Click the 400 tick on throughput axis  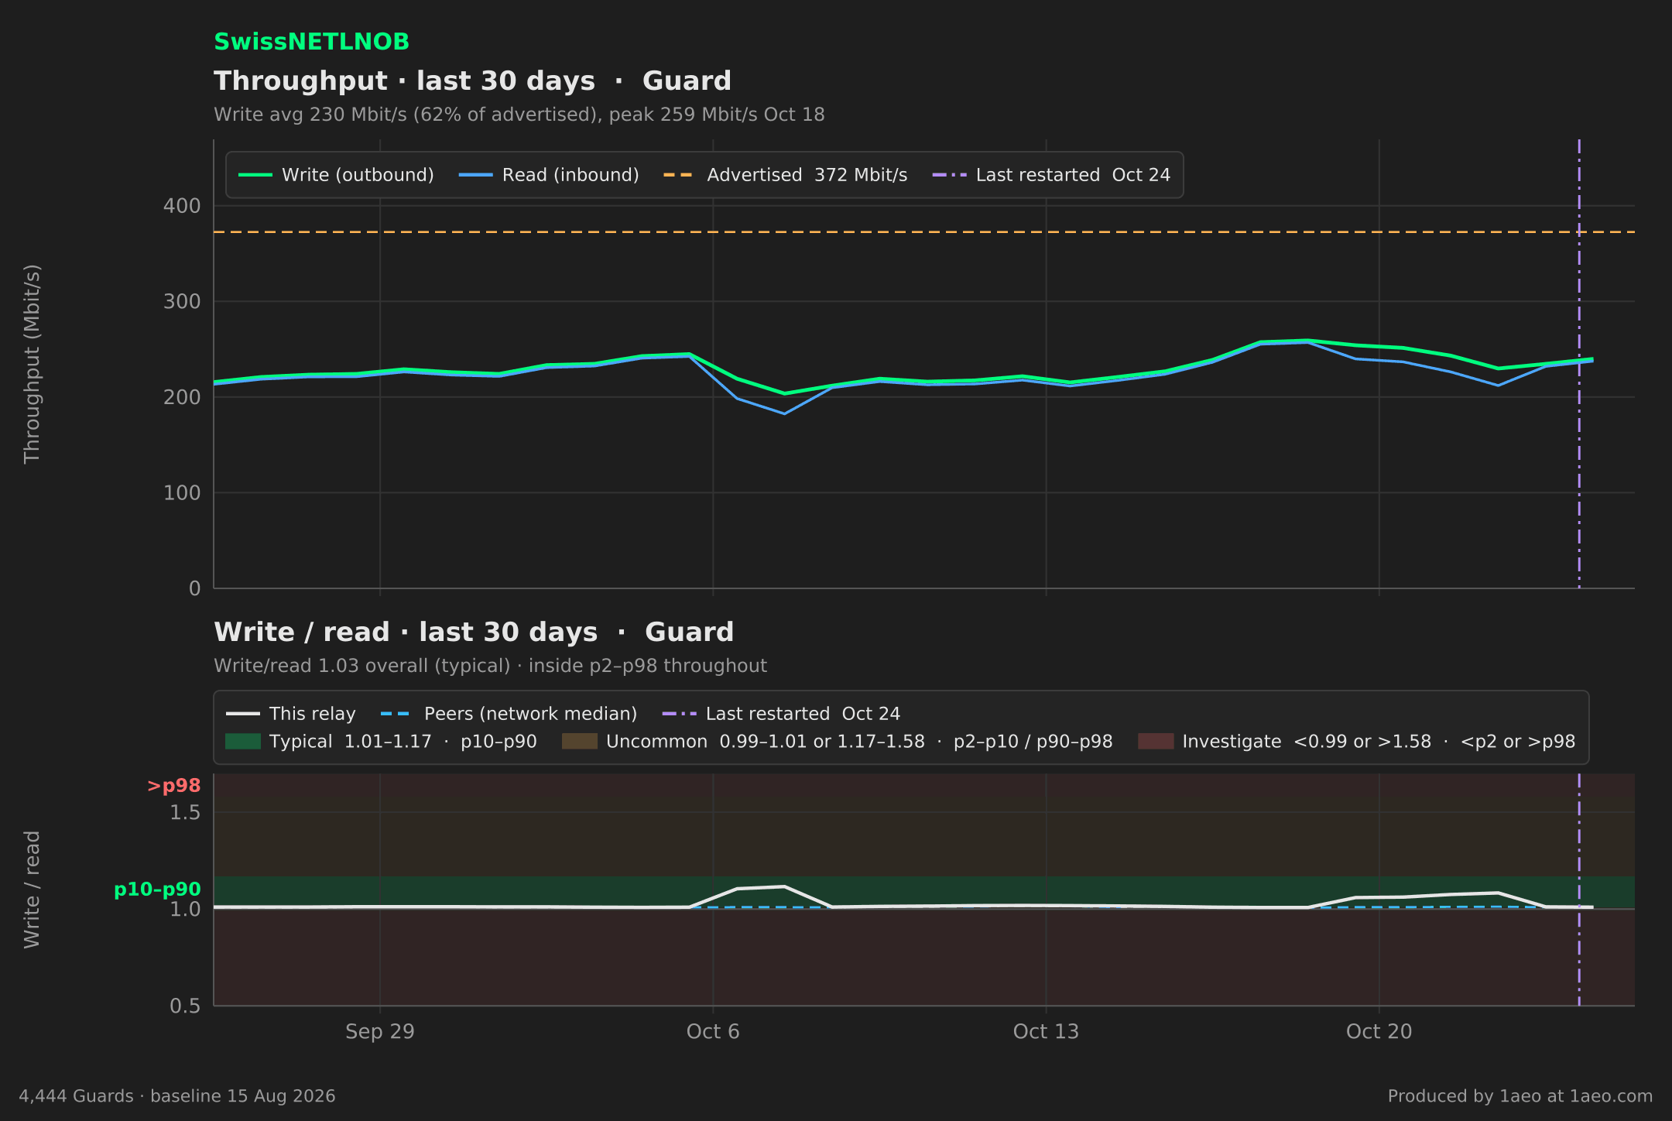182,206
